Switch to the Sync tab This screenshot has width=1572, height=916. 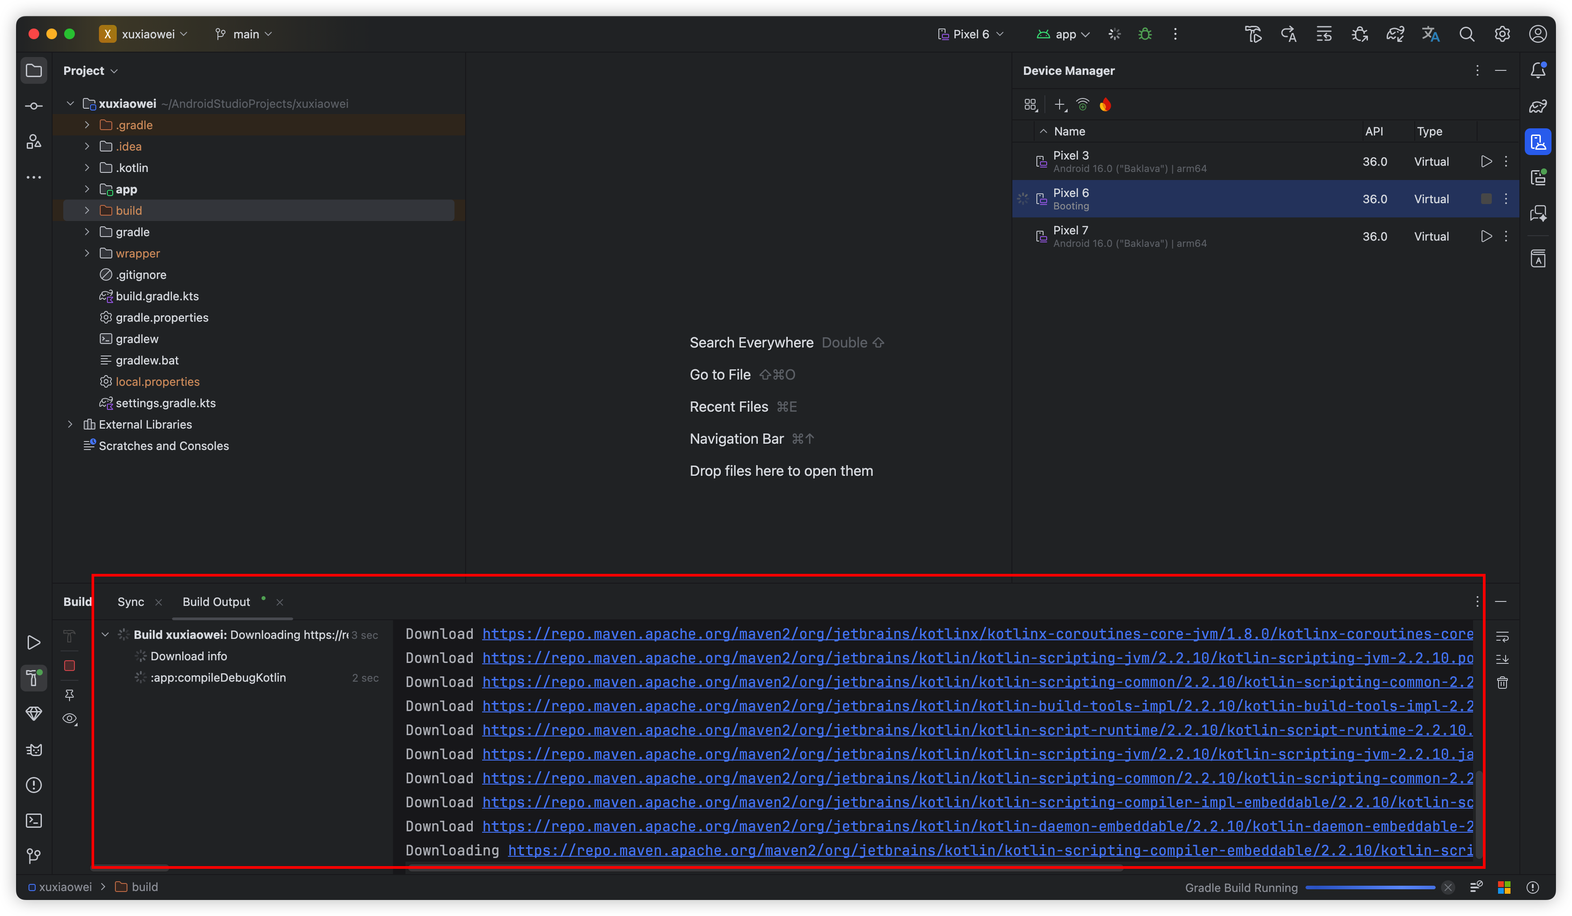click(131, 602)
